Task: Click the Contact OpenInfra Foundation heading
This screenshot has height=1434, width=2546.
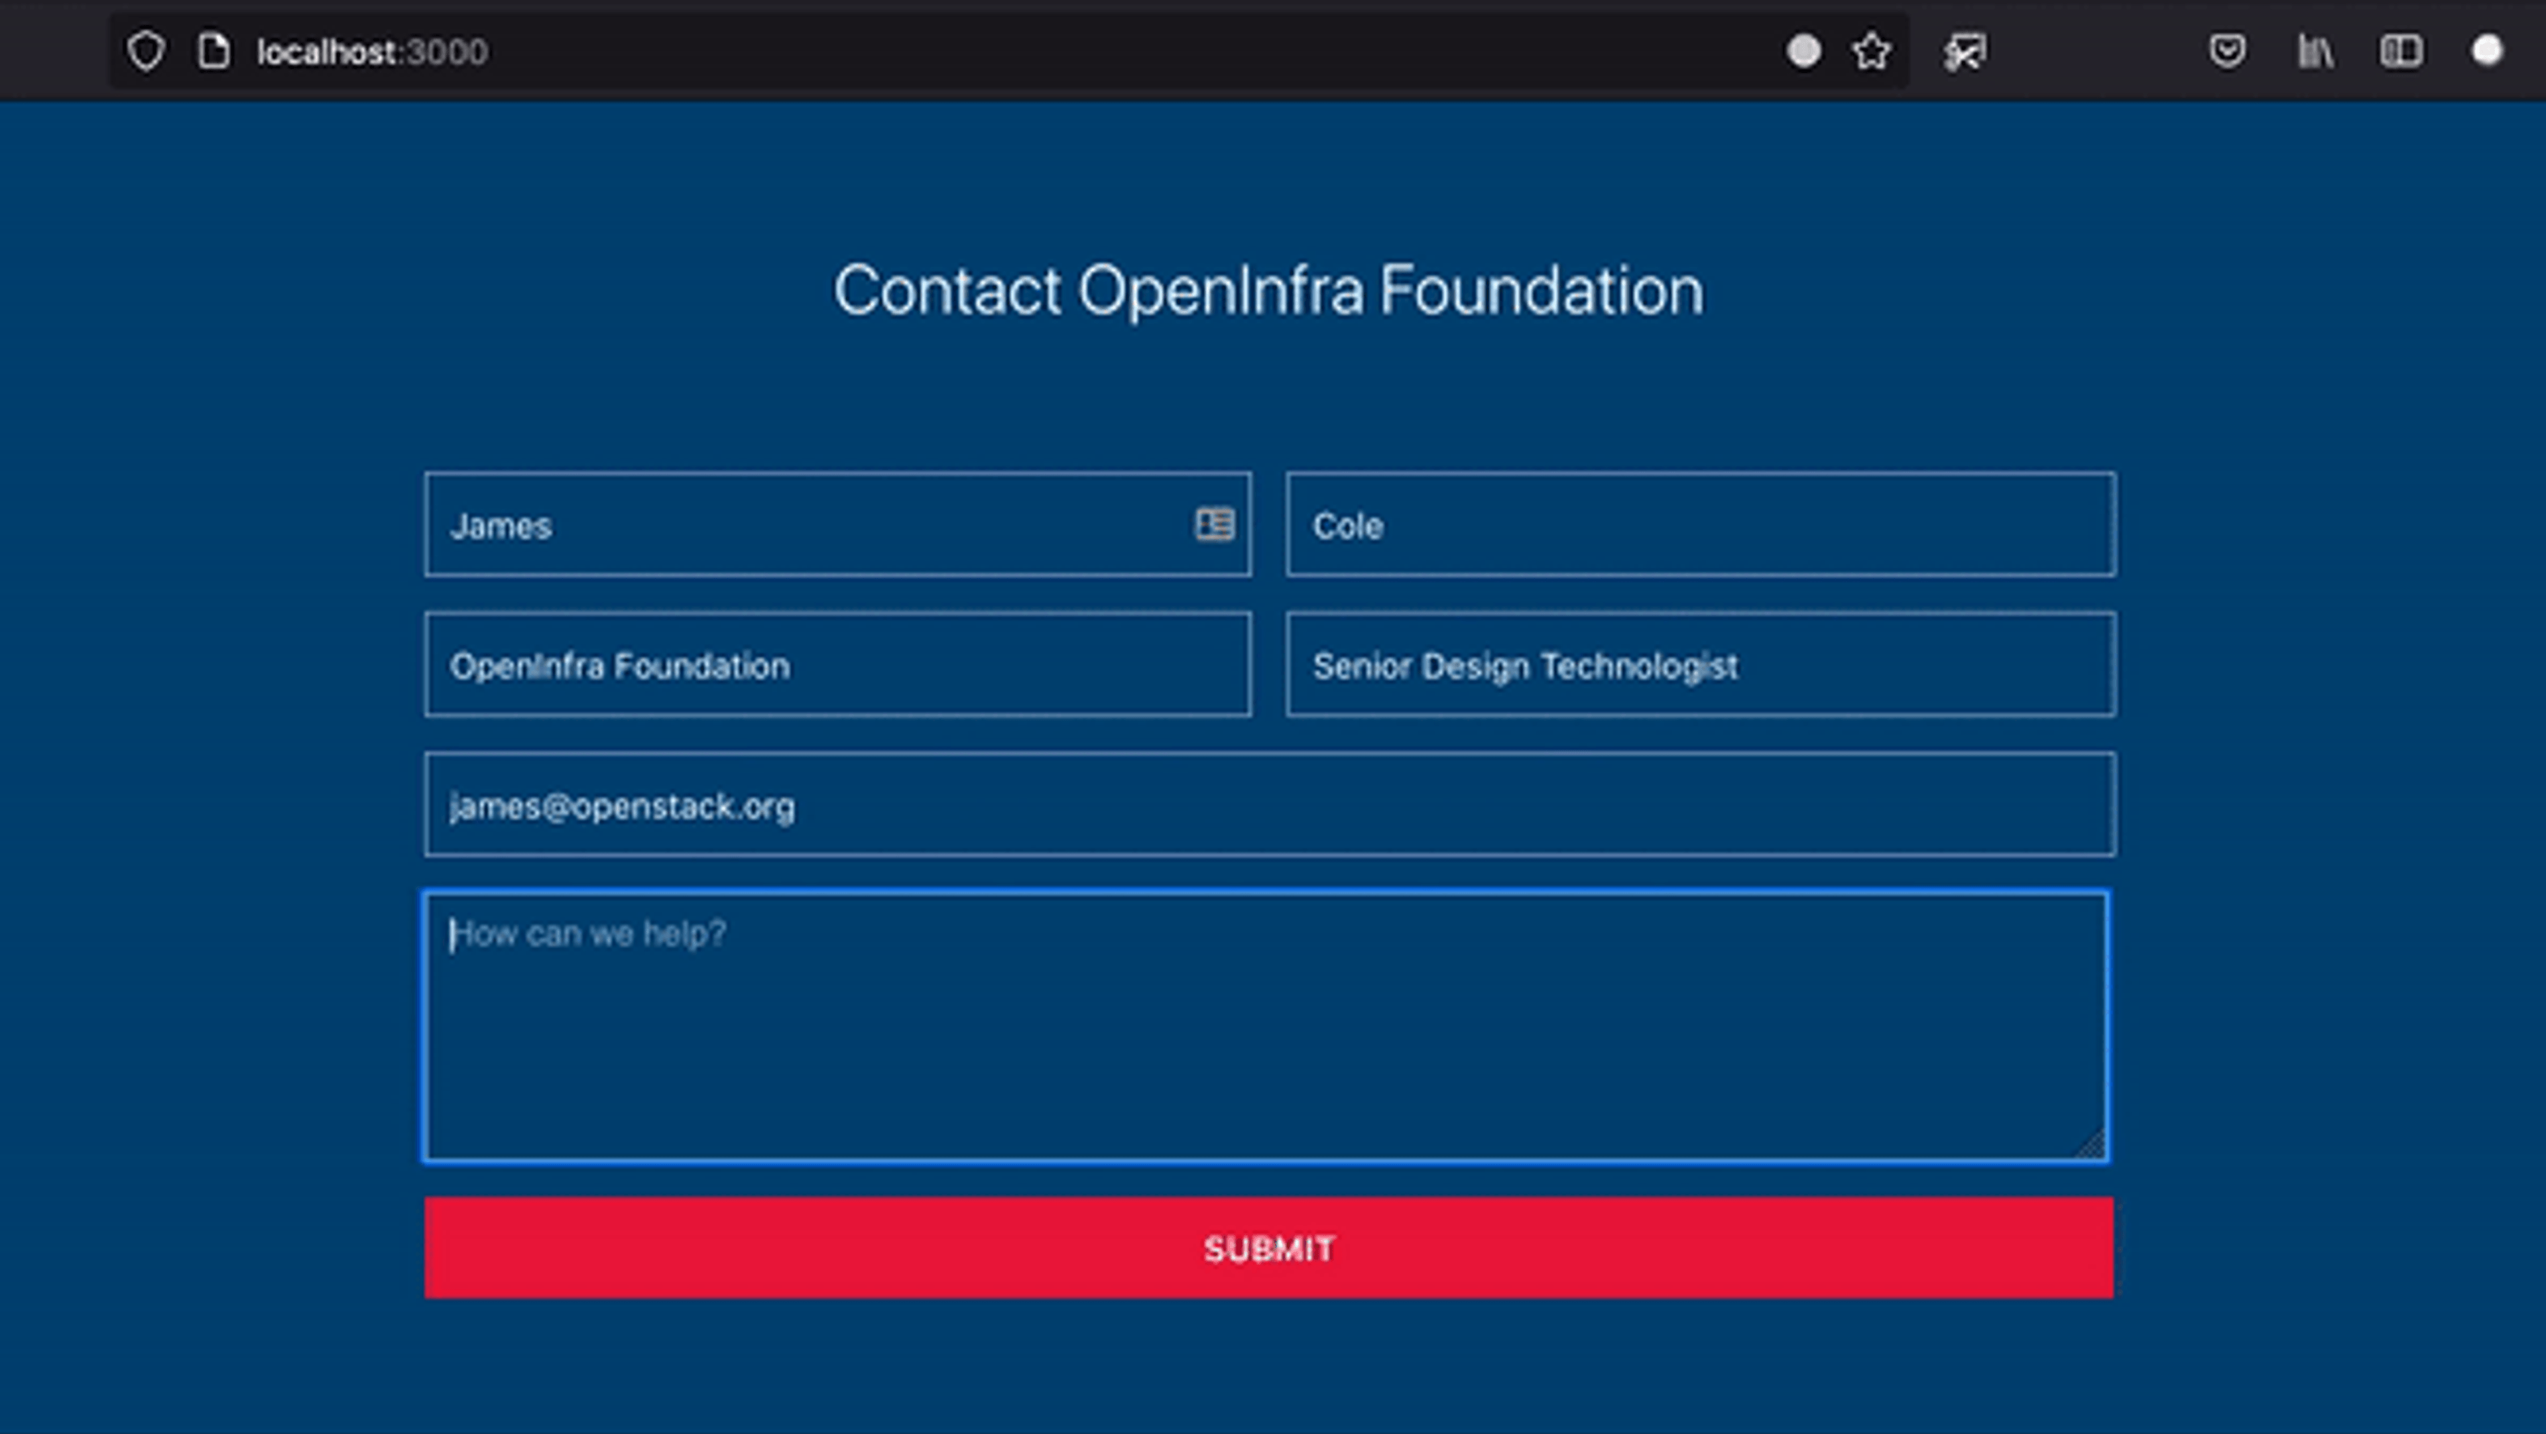Action: pyautogui.click(x=1269, y=290)
